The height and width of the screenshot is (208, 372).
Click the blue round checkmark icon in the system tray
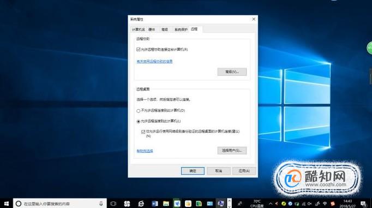[x=290, y=204]
